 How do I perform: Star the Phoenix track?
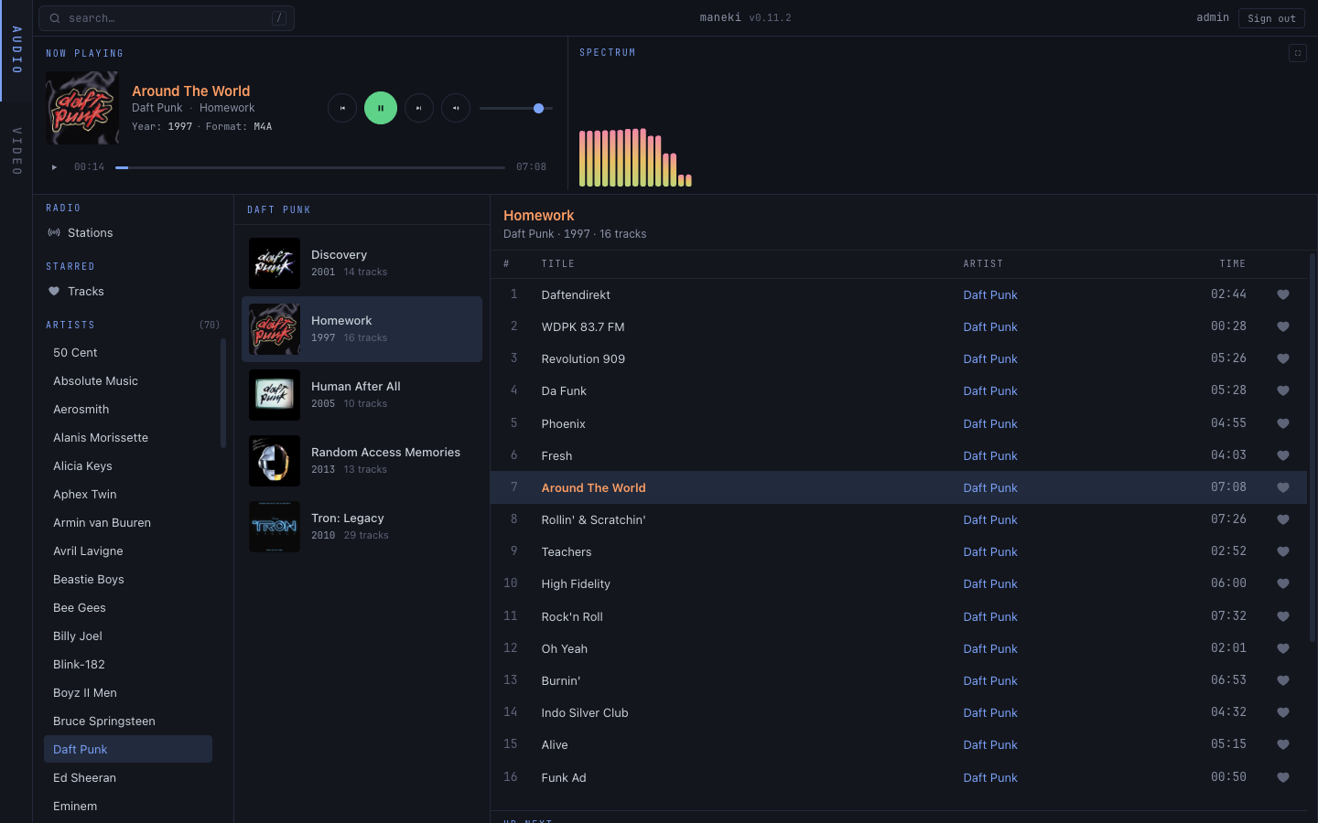[x=1283, y=423]
